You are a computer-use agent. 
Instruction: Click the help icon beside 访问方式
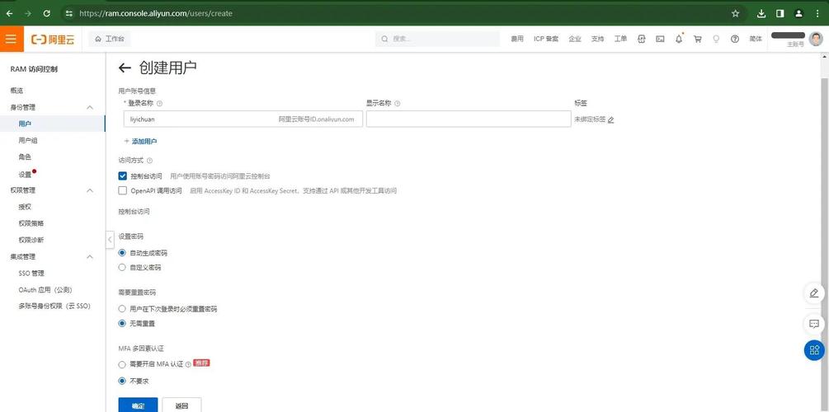[x=149, y=161]
